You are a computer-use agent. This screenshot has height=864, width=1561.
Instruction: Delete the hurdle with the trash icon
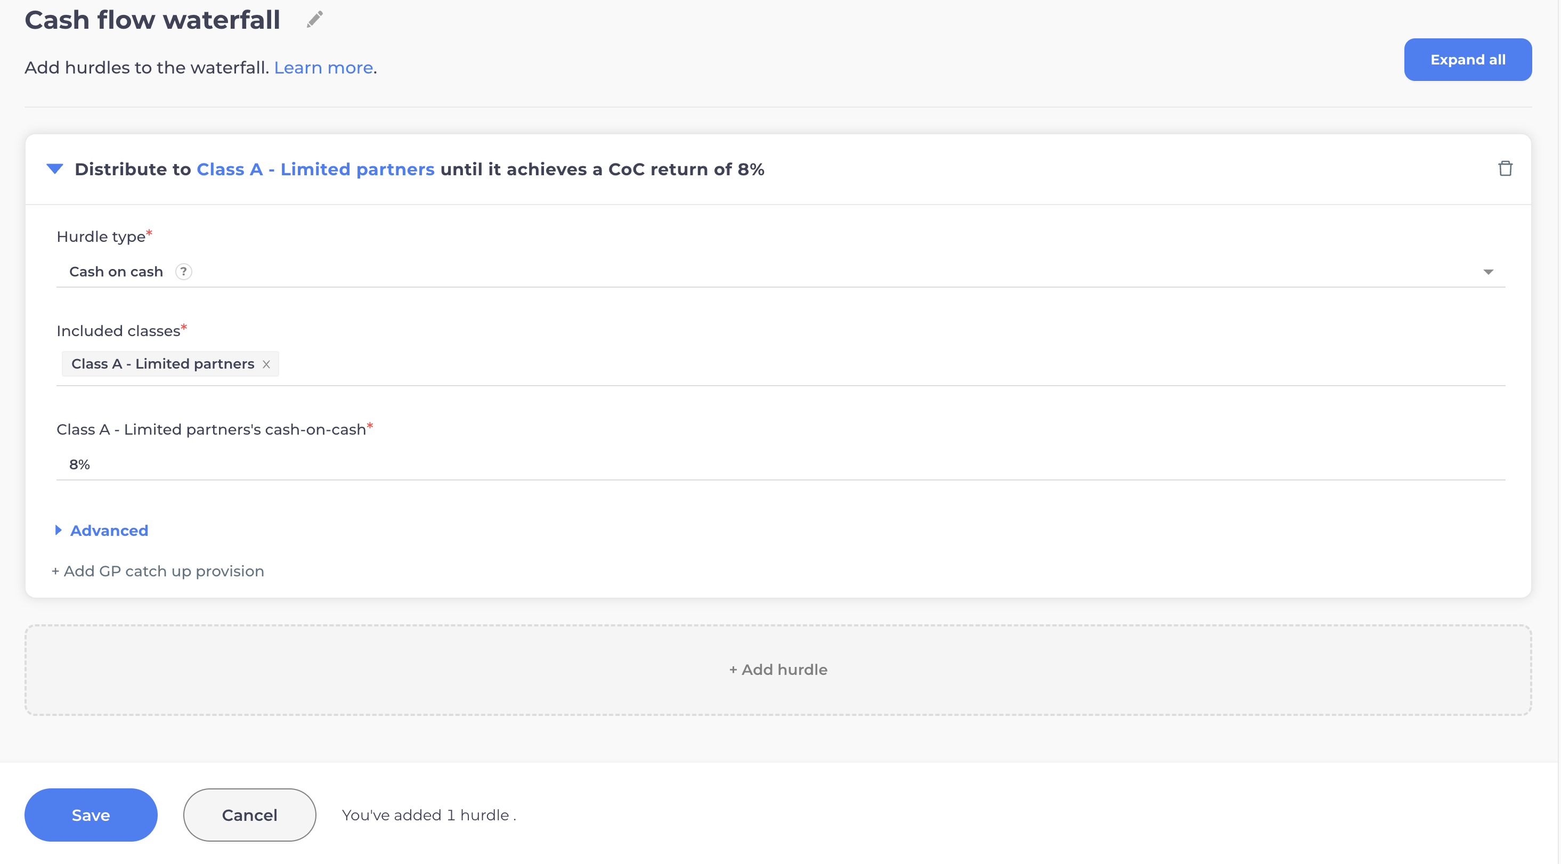pyautogui.click(x=1505, y=168)
